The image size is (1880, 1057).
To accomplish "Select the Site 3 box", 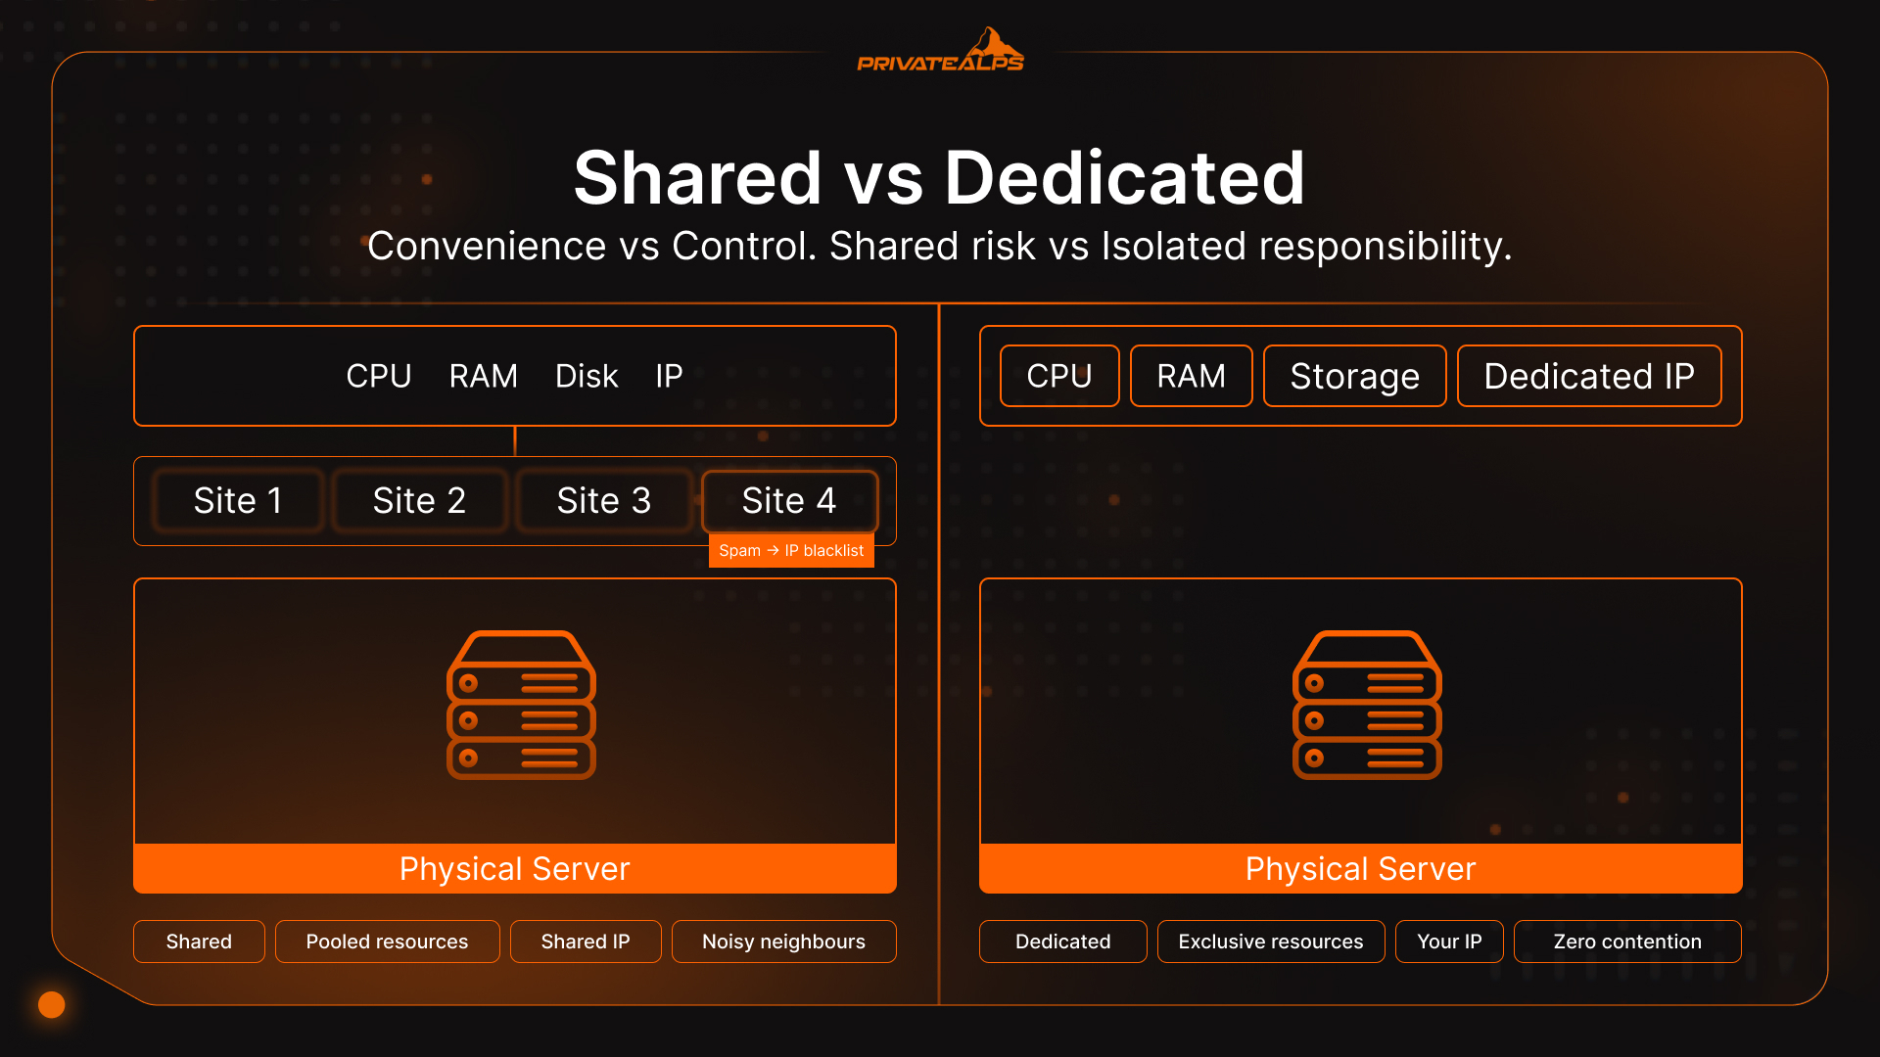I will point(603,501).
